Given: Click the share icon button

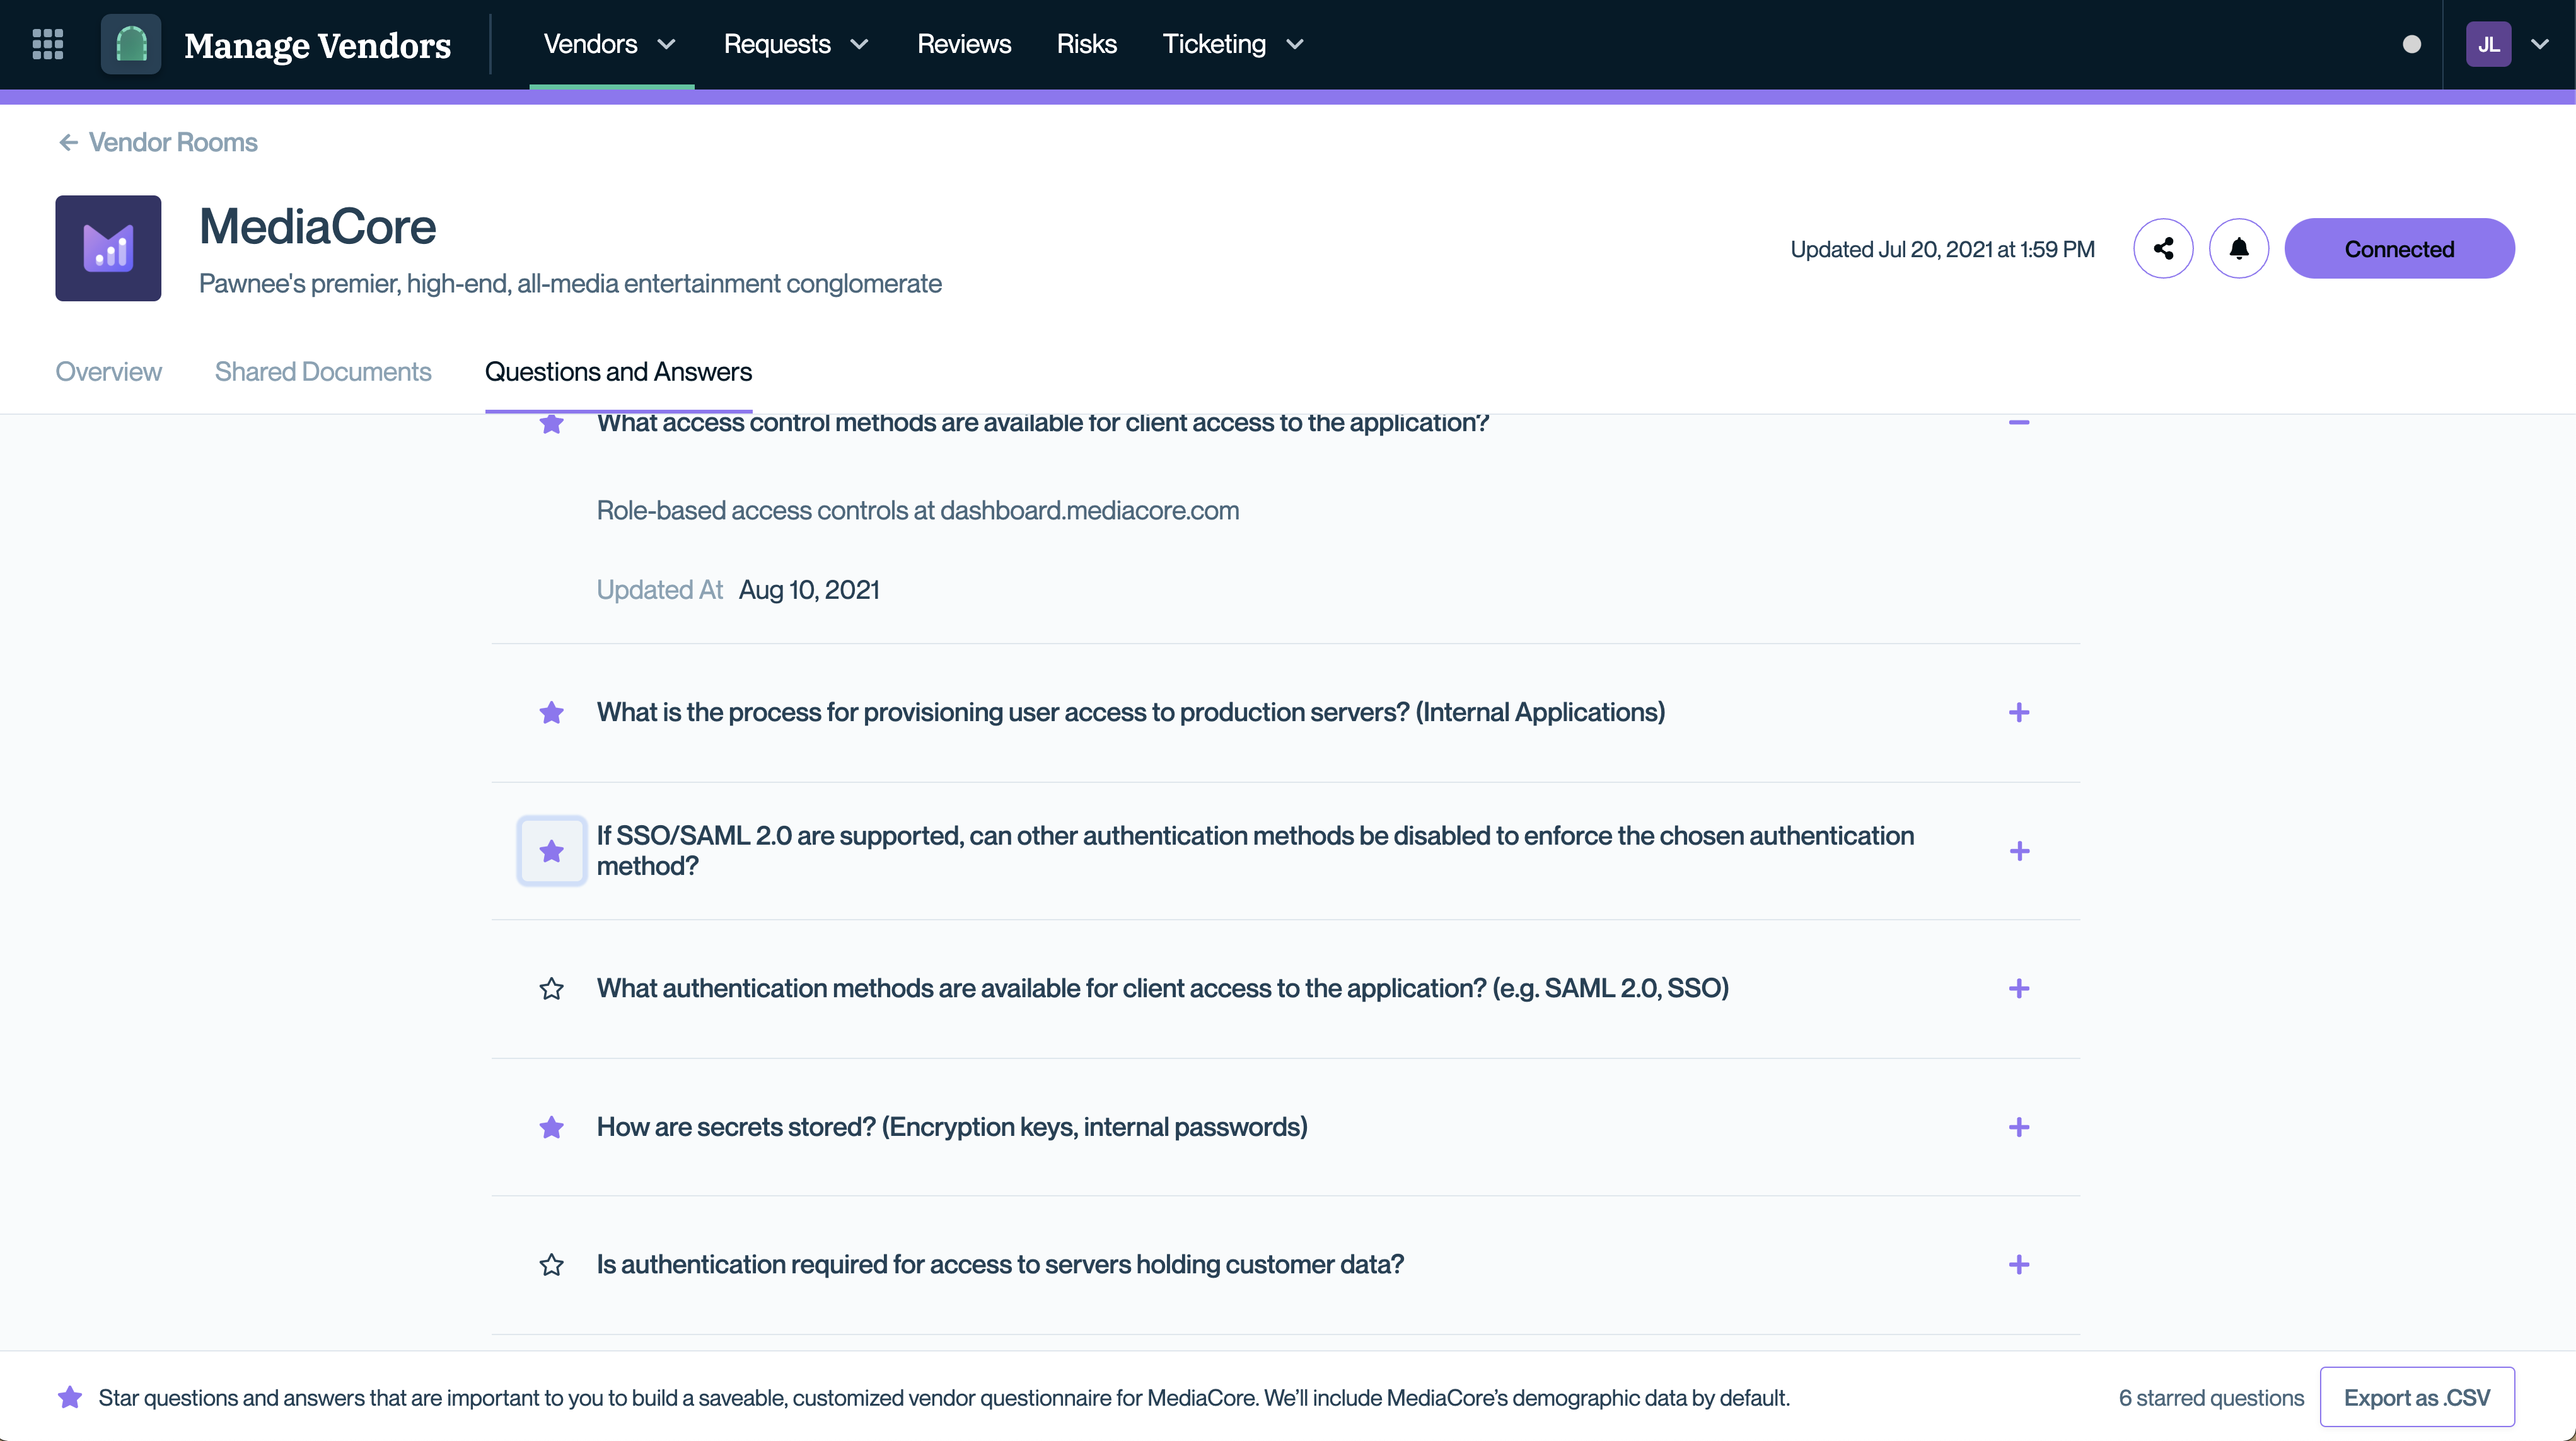Looking at the screenshot, I should pyautogui.click(x=2163, y=249).
